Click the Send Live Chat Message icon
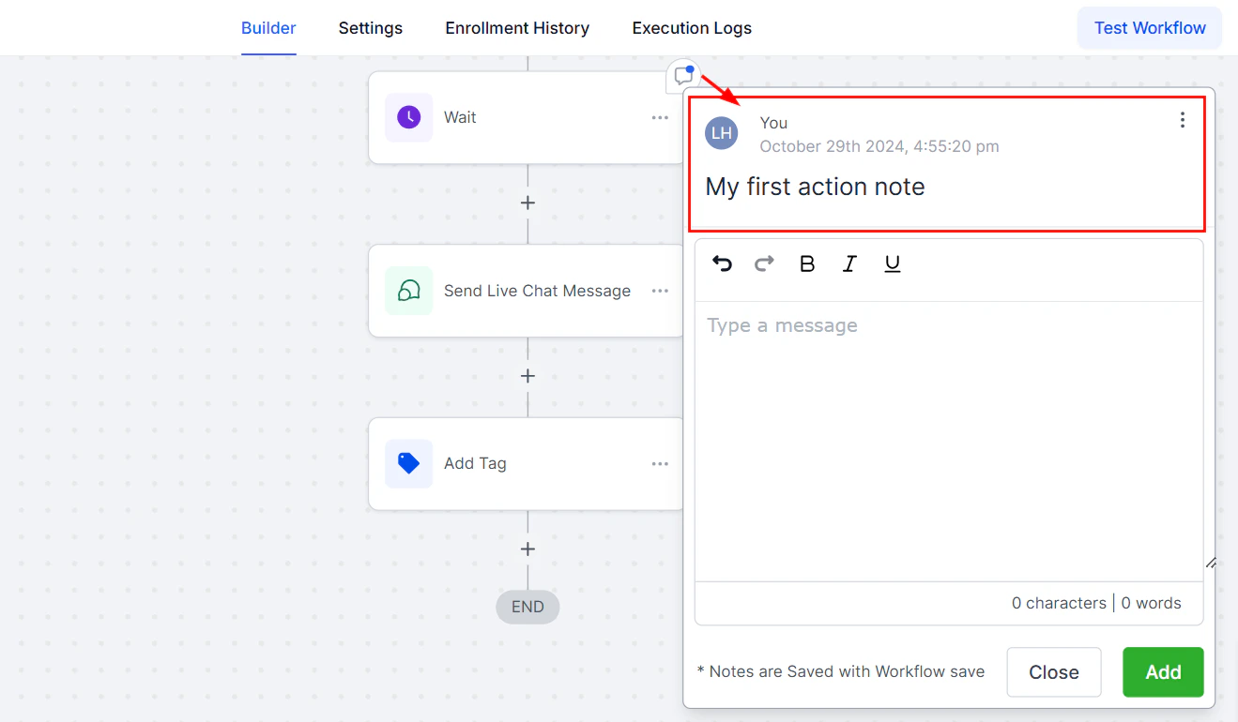1238x722 pixels. [408, 291]
